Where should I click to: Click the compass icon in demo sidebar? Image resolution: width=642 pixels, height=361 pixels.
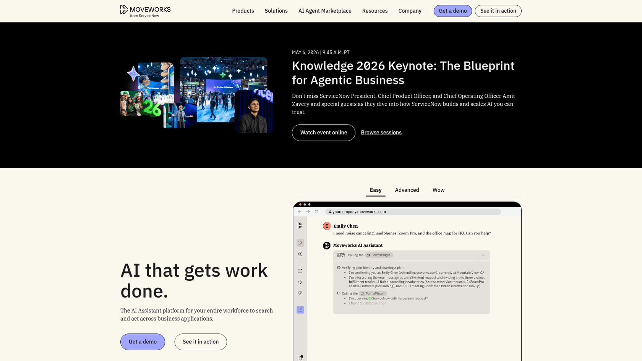click(300, 254)
